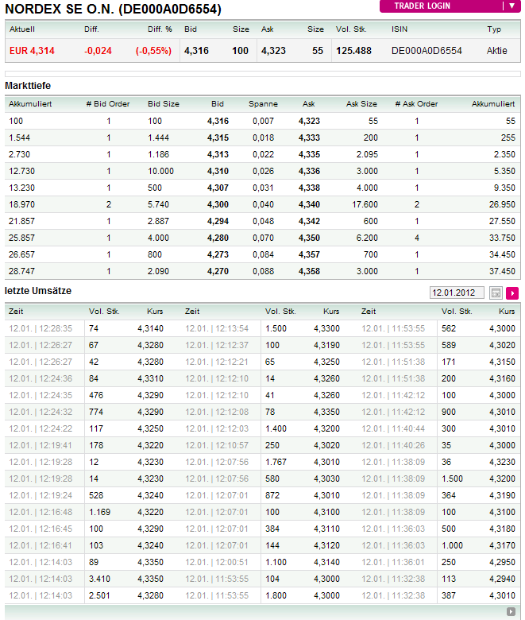Click the pink arrow next to calendar
Screen dimensions: 525x620
pyautogui.click(x=512, y=293)
